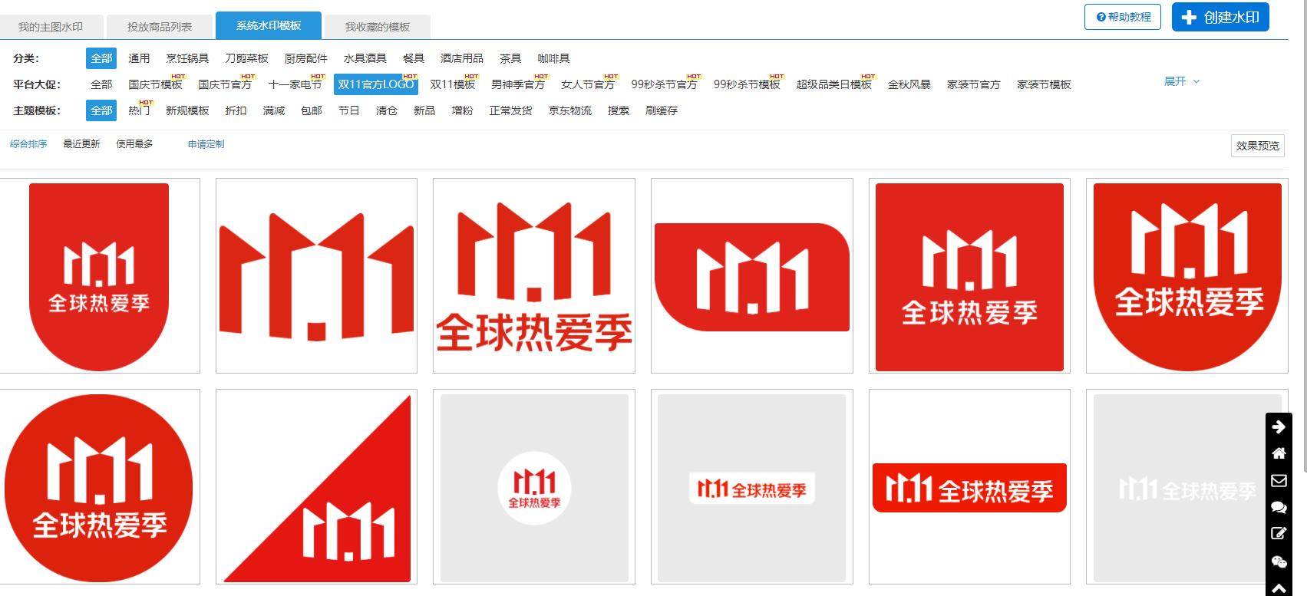1307x596 pixels.
Task: Filter by 国庆节模板 promotion
Action: 155,84
